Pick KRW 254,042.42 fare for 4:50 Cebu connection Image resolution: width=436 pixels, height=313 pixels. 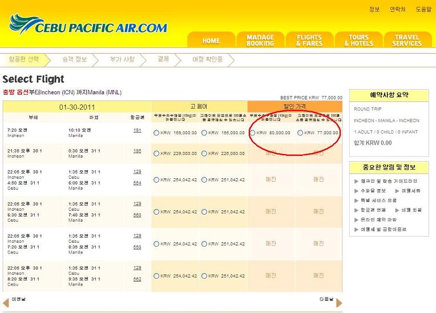(156, 180)
